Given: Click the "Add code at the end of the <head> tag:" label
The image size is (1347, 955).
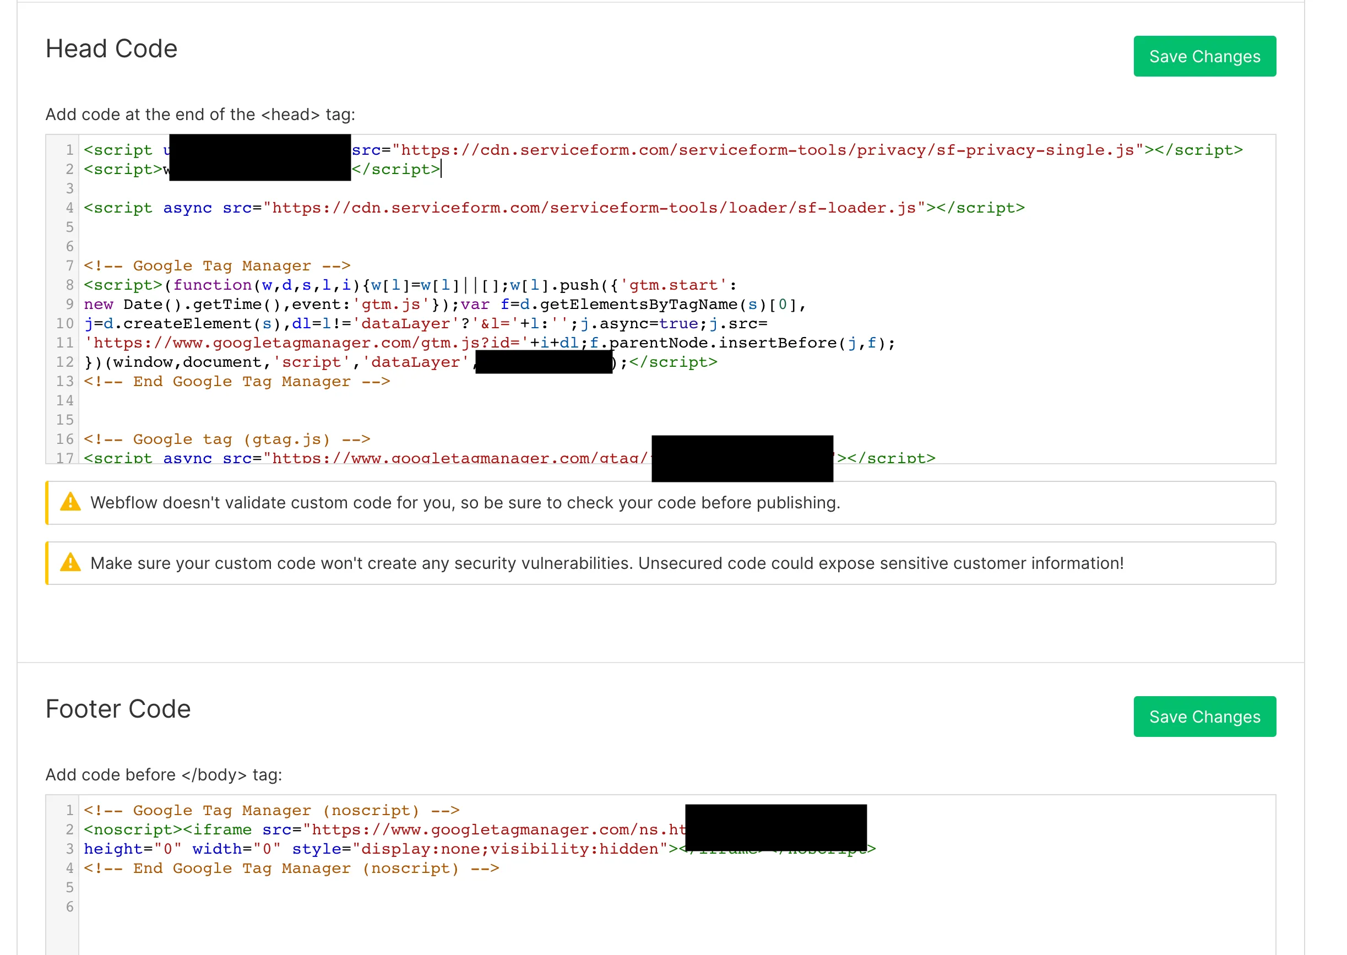Looking at the screenshot, I should click(200, 114).
